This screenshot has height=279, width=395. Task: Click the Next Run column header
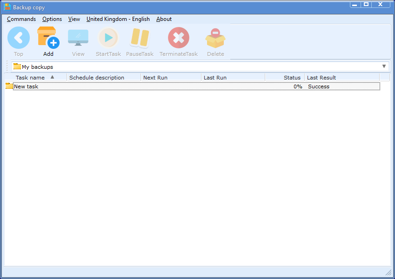(155, 78)
